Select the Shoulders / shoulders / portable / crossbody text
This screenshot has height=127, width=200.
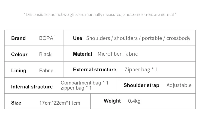point(138,38)
